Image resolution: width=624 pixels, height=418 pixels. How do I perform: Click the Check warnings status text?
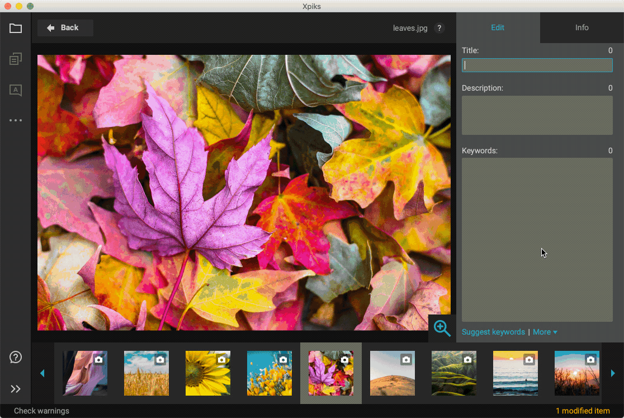point(41,411)
